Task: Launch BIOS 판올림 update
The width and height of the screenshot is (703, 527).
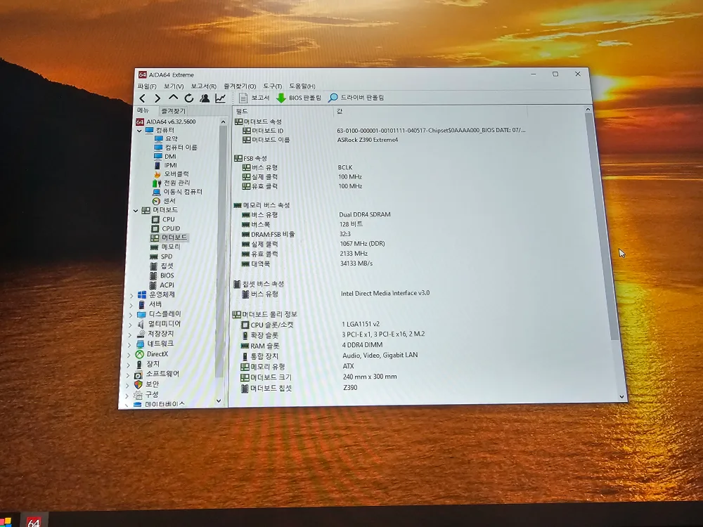Action: 299,98
